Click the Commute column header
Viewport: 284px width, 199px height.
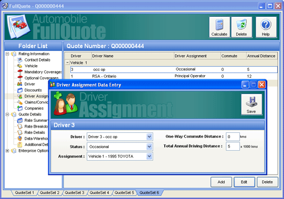(233, 56)
